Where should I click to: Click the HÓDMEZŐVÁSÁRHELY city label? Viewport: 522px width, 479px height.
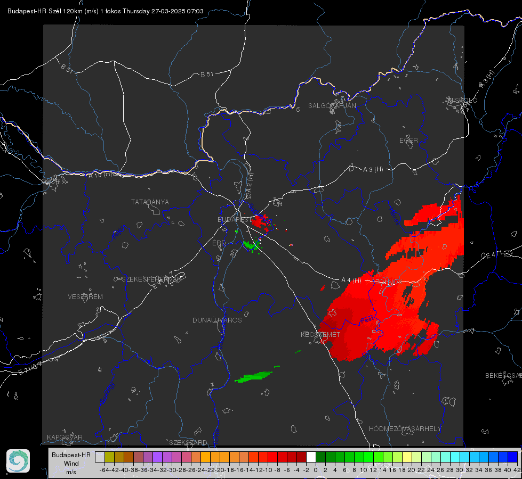click(405, 429)
